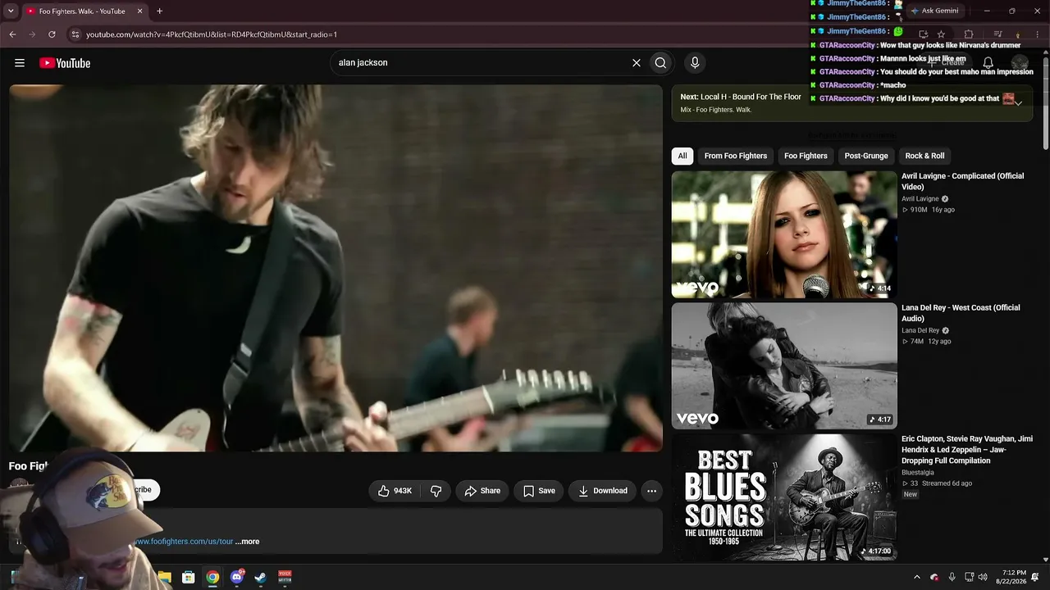Install the YouTube app via address bar icon
This screenshot has height=590, width=1050.
point(923,34)
